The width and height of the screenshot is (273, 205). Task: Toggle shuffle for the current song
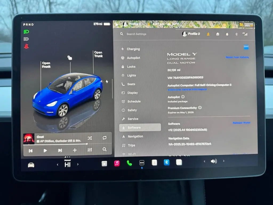tap(90, 138)
